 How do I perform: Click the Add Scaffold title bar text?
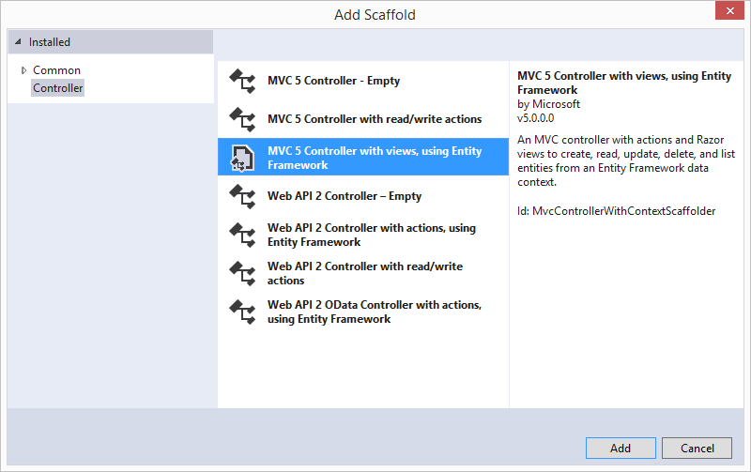click(x=375, y=15)
